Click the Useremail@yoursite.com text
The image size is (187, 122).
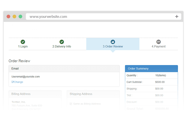click(x=26, y=77)
